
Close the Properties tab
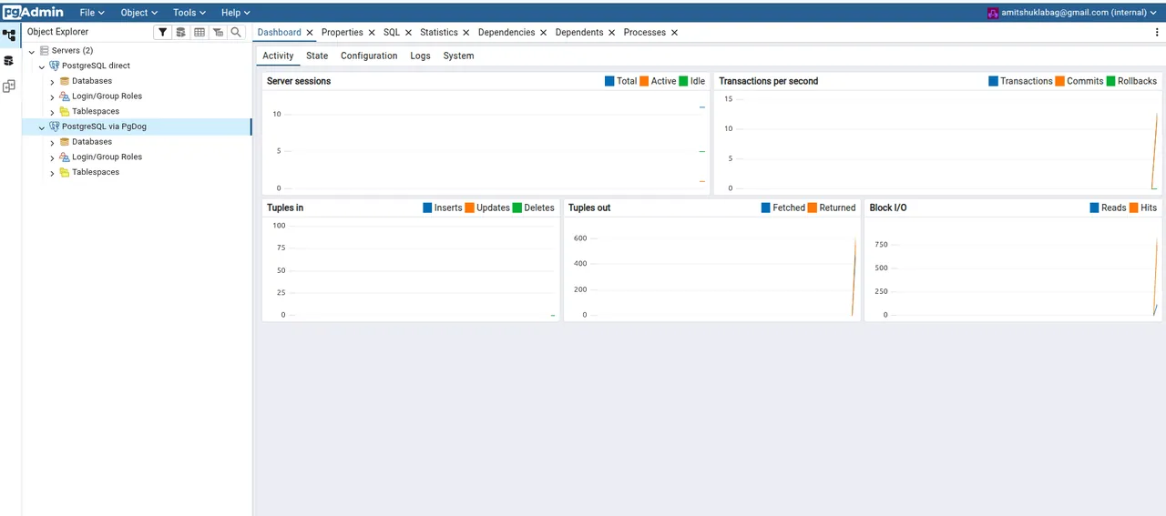(x=372, y=33)
